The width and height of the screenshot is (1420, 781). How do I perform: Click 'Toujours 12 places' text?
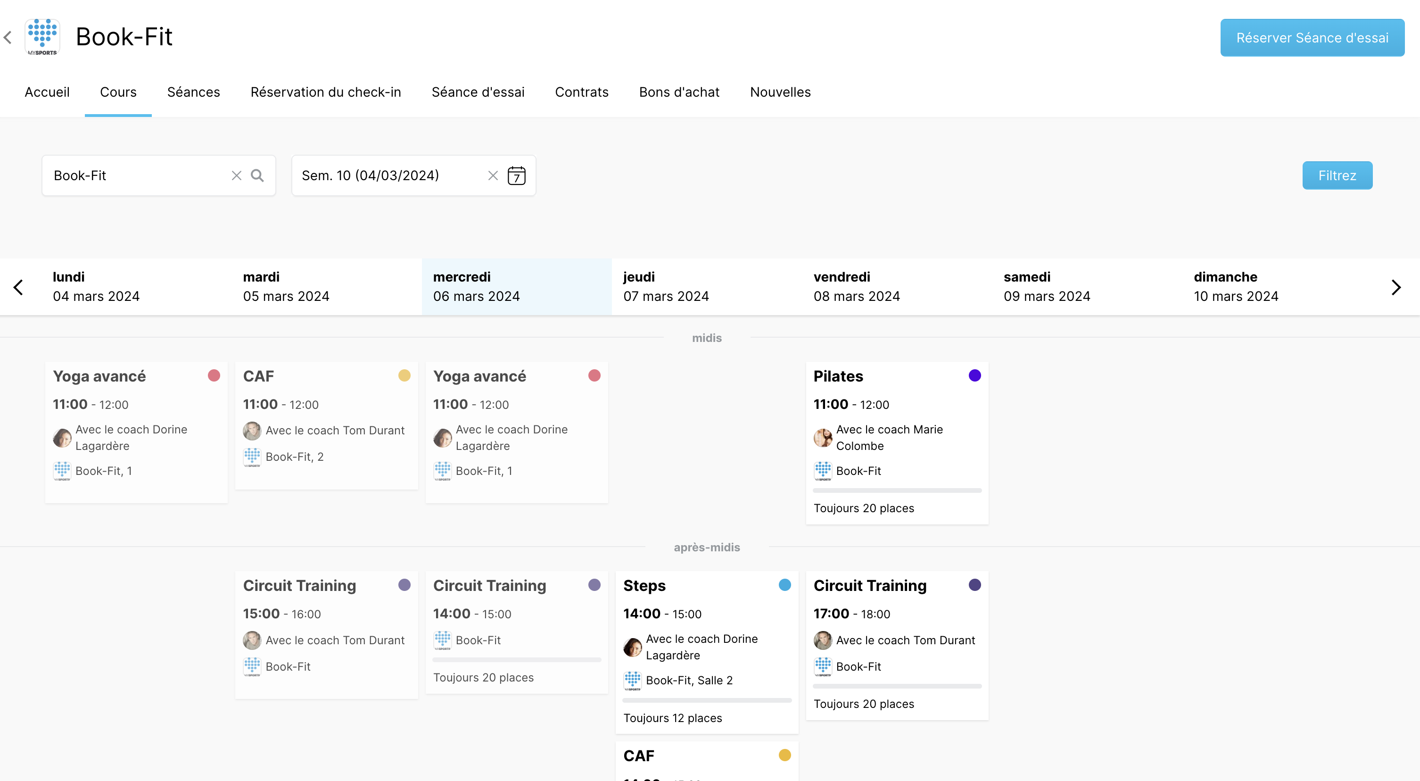click(x=672, y=718)
